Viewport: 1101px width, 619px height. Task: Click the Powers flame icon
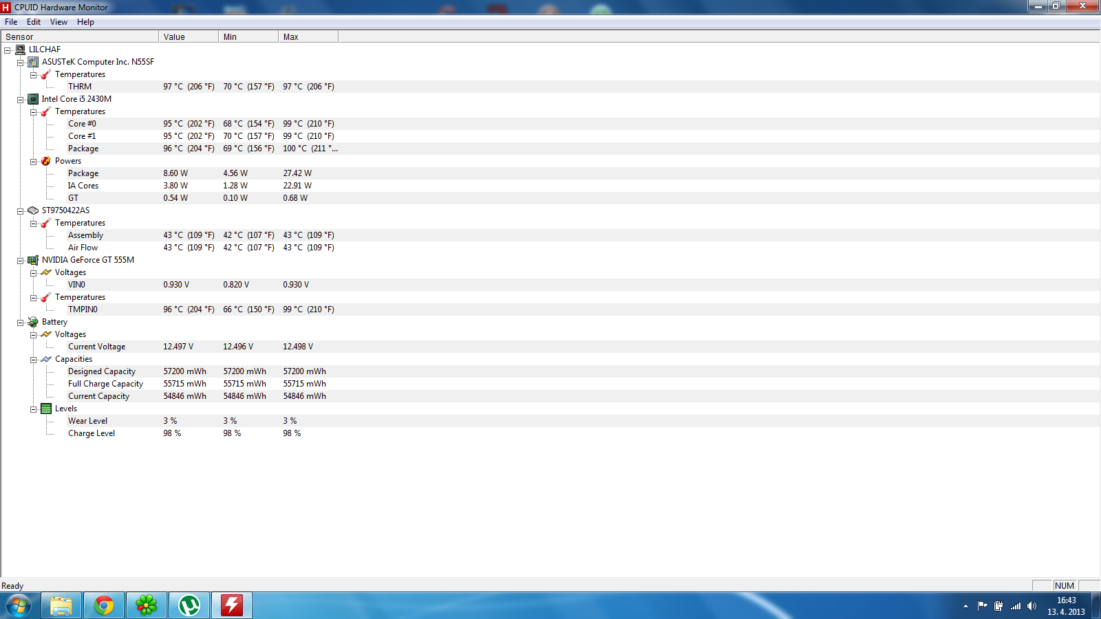46,161
